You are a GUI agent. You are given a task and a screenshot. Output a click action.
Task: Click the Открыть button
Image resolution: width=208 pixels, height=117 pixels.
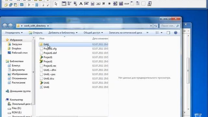[36, 32]
